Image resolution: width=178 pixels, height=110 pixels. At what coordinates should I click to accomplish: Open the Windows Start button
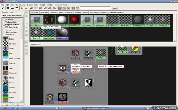5,108
